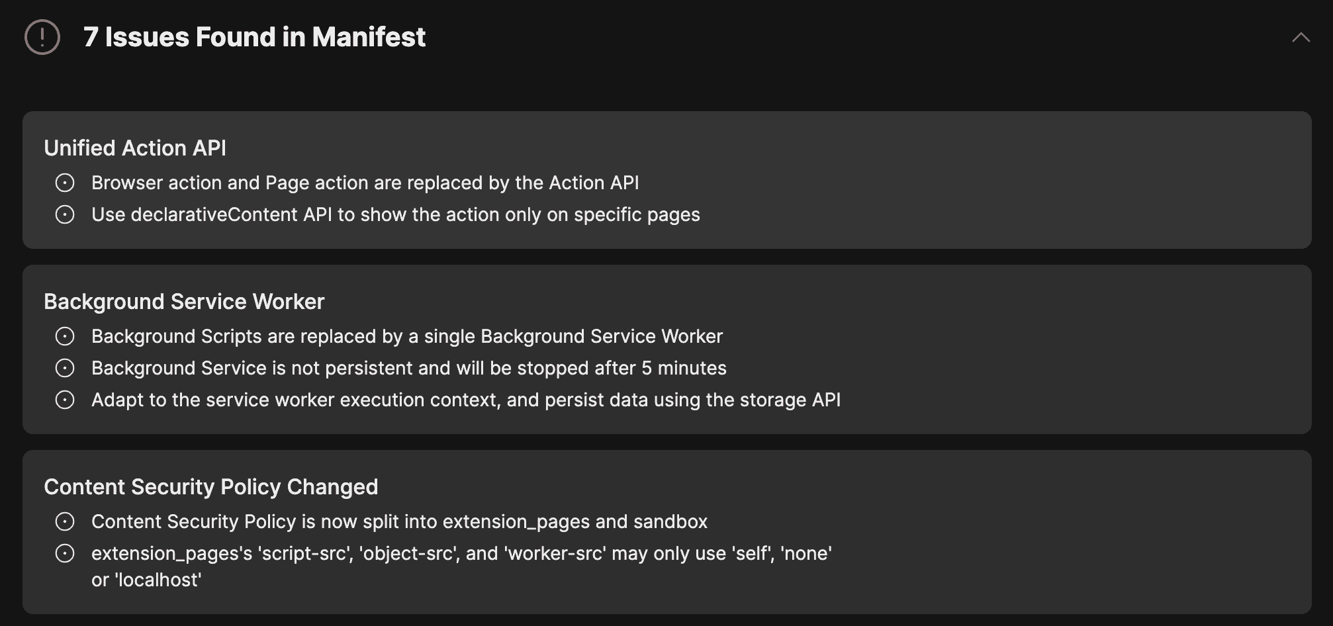Click the bullet icon beside extension_pages's script-src item
This screenshot has height=626, width=1333.
65,553
